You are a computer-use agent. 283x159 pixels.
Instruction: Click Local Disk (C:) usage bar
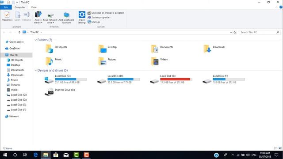click(71, 79)
